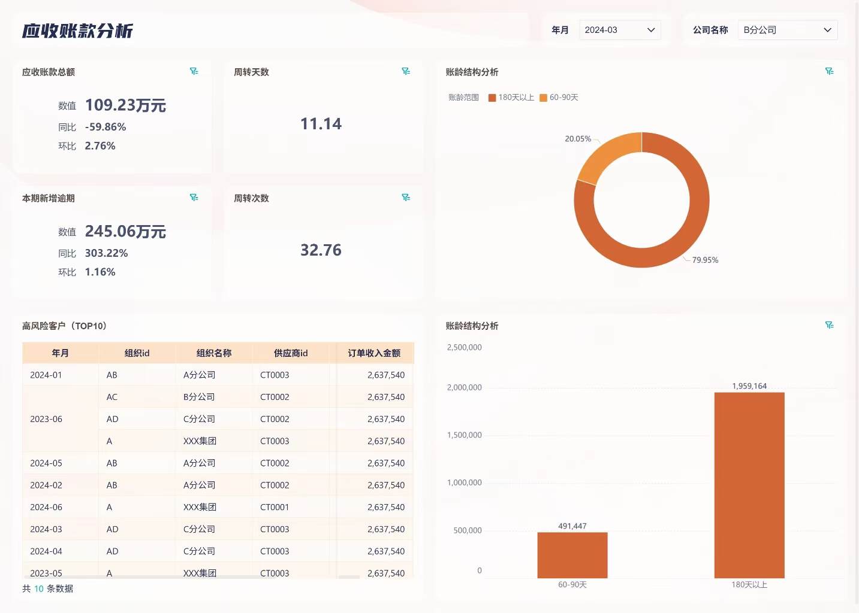The width and height of the screenshot is (859, 613).
Task: Open the filter on 应收账款总额 card
Action: 194,71
